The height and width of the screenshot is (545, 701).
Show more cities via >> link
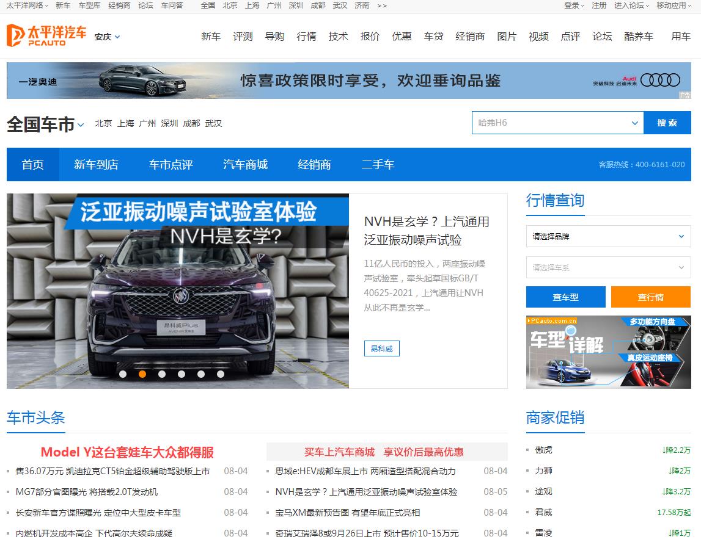pos(382,5)
